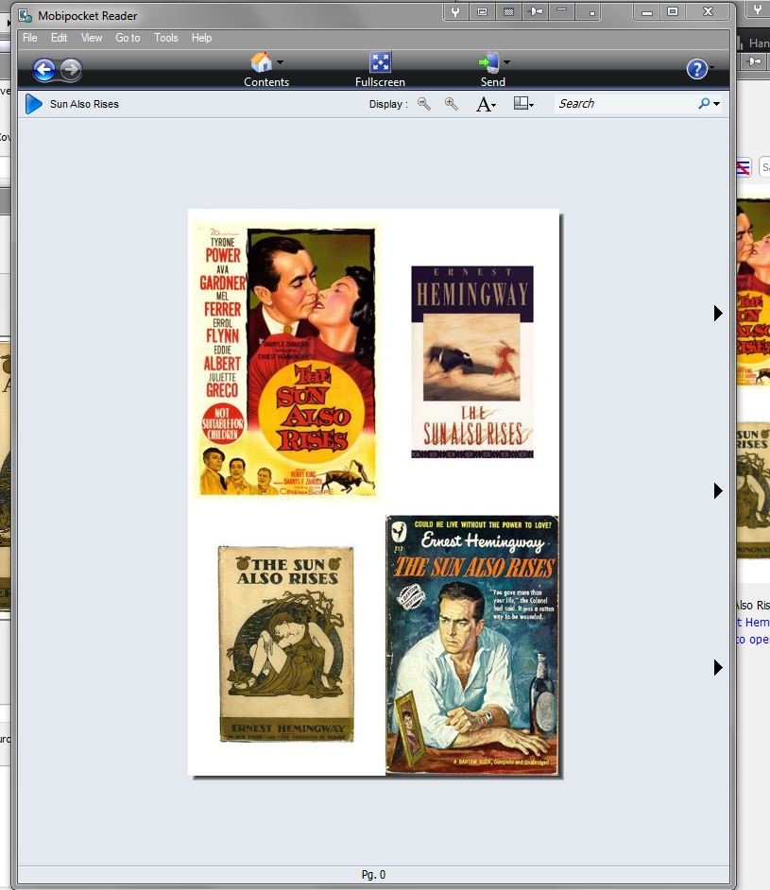Open the font size dropdown
770x890 pixels.
point(486,104)
